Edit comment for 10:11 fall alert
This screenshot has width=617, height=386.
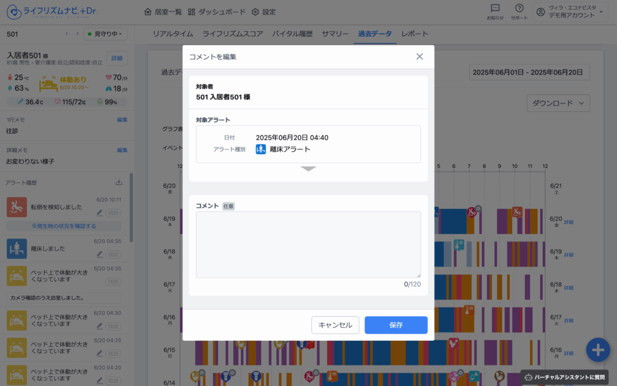click(100, 213)
